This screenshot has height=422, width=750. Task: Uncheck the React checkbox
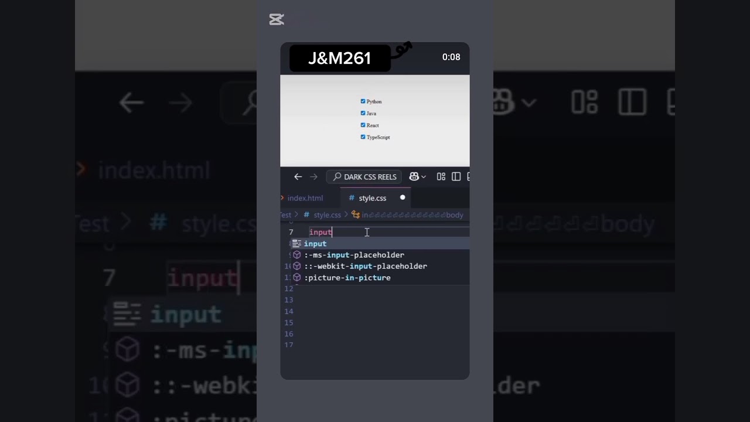pyautogui.click(x=363, y=125)
